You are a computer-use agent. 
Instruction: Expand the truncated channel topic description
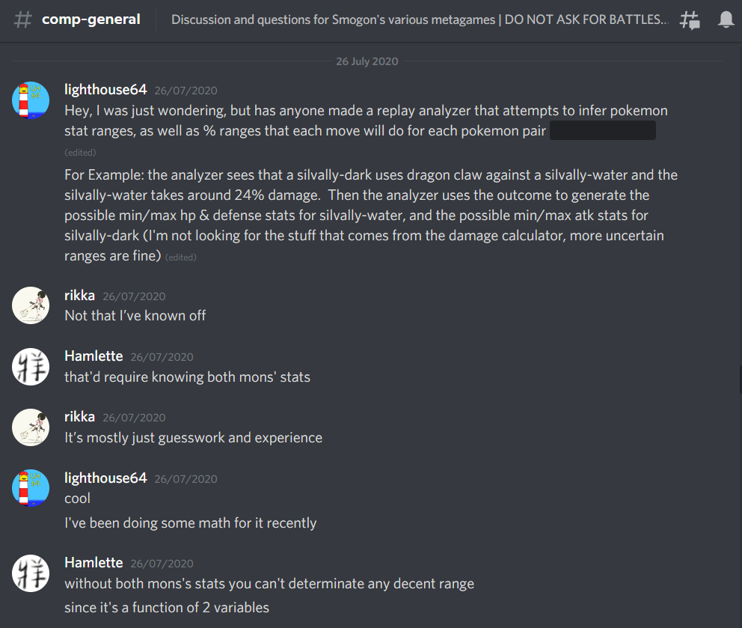point(420,19)
